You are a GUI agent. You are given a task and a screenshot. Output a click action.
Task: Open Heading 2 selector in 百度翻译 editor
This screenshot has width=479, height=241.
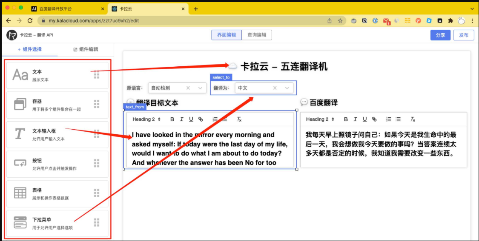point(320,119)
